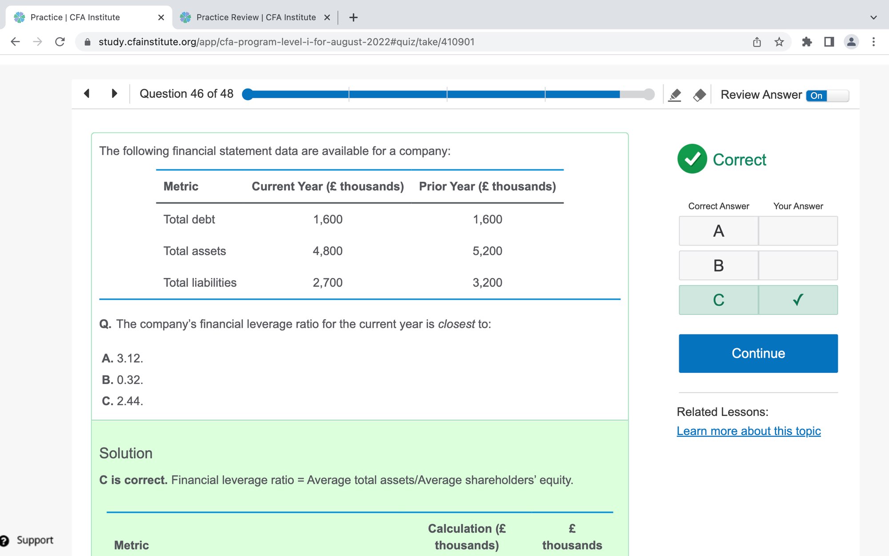Switch to the Practice Review tab
This screenshot has height=556, width=889.
pos(256,17)
